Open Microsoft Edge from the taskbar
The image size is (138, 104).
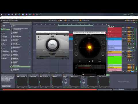point(20,14)
